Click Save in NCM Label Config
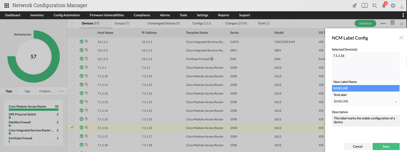The height and width of the screenshot is (152, 407). coord(386,146)
